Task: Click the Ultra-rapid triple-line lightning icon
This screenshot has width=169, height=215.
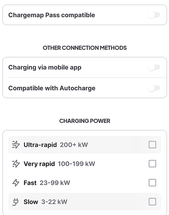Action: 16,144
